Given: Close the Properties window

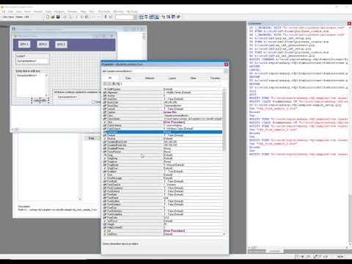Looking at the screenshot, I should (x=226, y=65).
